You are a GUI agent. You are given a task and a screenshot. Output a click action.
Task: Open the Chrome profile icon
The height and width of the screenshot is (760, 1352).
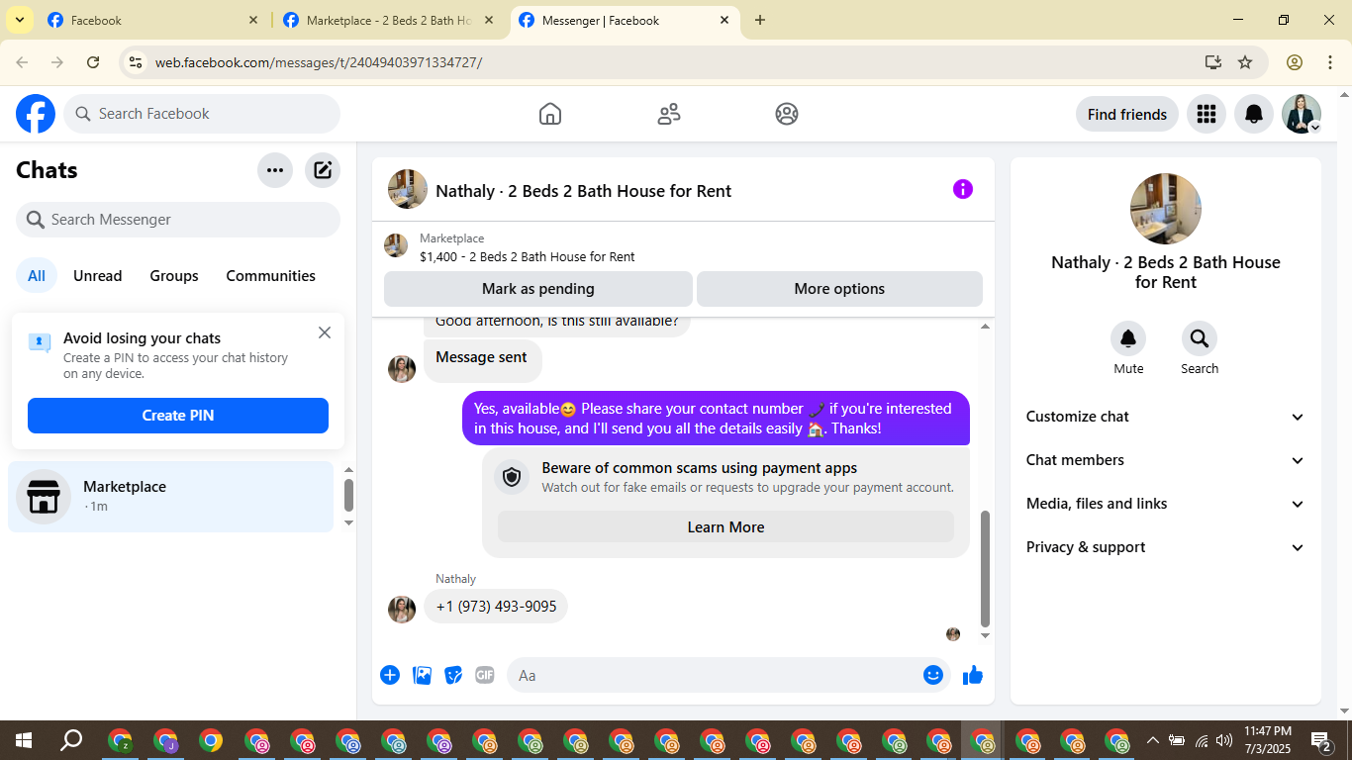[x=1295, y=62]
